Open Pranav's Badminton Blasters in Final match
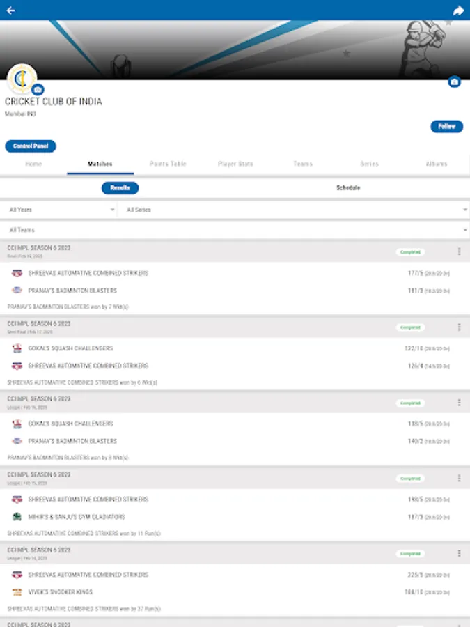Image resolution: width=470 pixels, height=627 pixels. click(x=72, y=291)
